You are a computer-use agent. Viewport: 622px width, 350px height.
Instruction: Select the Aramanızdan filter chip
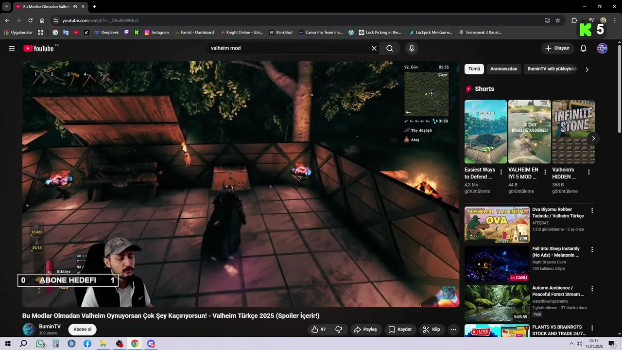pyautogui.click(x=503, y=69)
